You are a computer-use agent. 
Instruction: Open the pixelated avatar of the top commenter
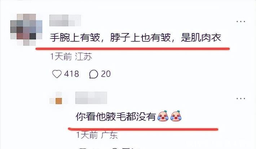(x=26, y=30)
